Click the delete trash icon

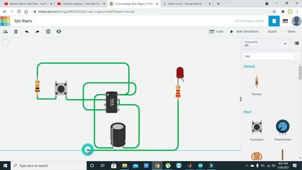click(x=16, y=32)
